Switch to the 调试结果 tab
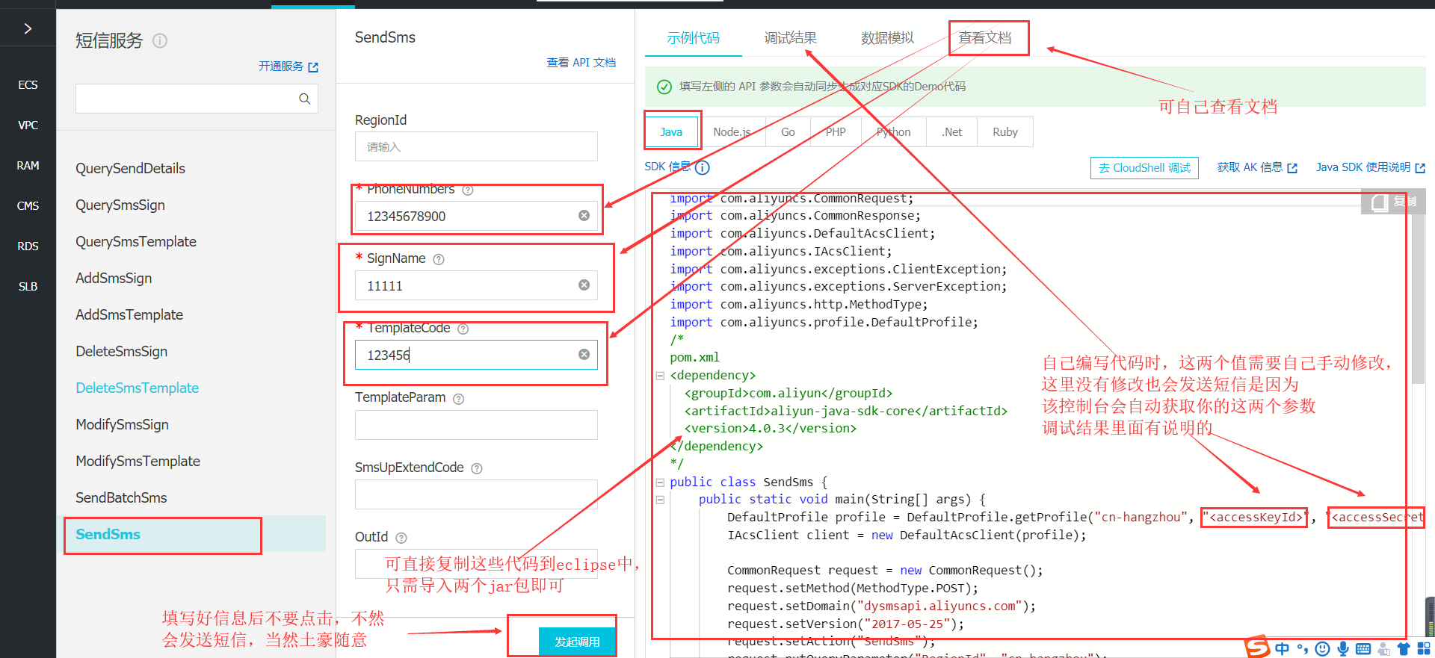Viewport: 1435px width, 658px height. click(x=790, y=38)
